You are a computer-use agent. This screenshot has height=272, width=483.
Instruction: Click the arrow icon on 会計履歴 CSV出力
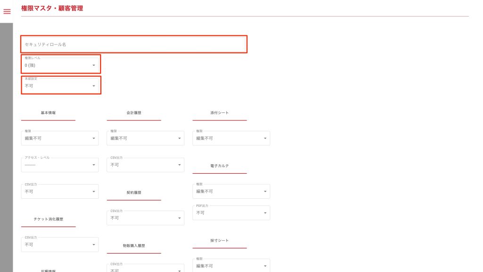[179, 165]
